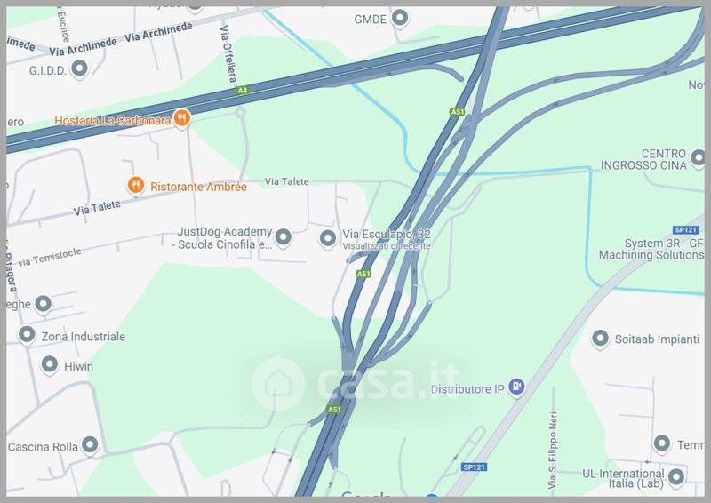This screenshot has width=711, height=503.
Task: Open the Cascina Rolla location pin
Action: coord(90,444)
